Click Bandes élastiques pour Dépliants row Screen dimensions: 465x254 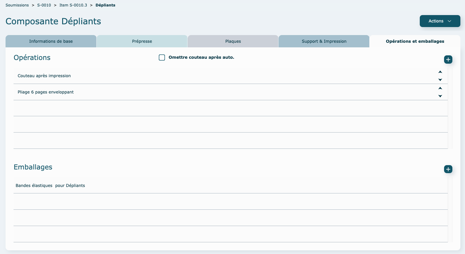coord(50,186)
